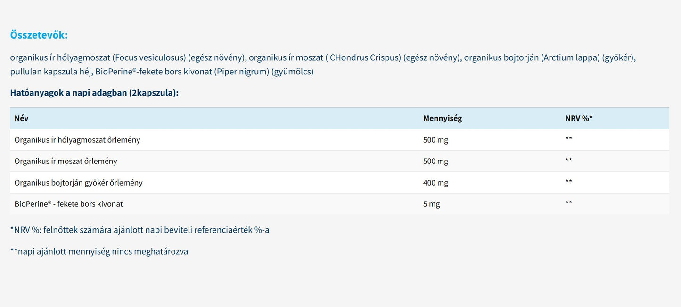The image size is (681, 307).
Task: Click the ** NRV cell for ír moszat őrlemény
Action: (568, 161)
